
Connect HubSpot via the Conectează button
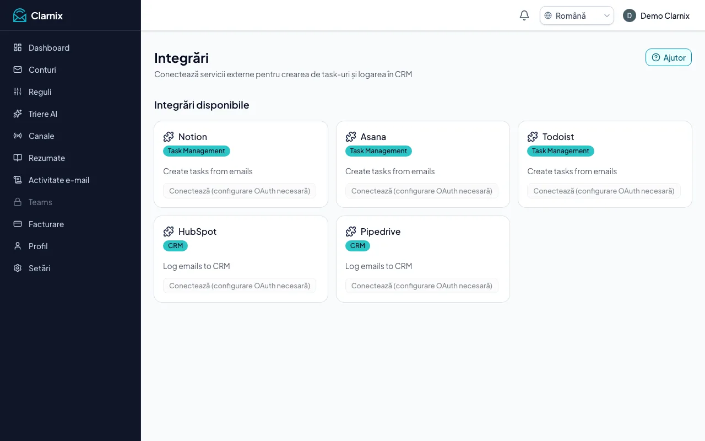(240, 286)
